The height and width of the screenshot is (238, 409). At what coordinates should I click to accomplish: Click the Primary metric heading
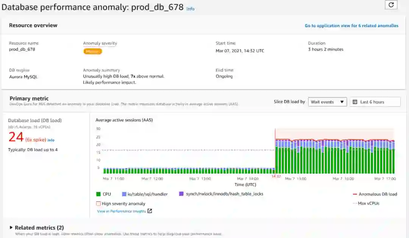(29, 98)
